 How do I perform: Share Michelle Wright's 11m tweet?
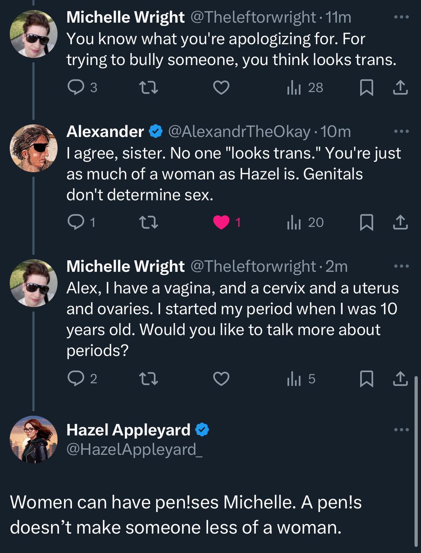(x=400, y=88)
